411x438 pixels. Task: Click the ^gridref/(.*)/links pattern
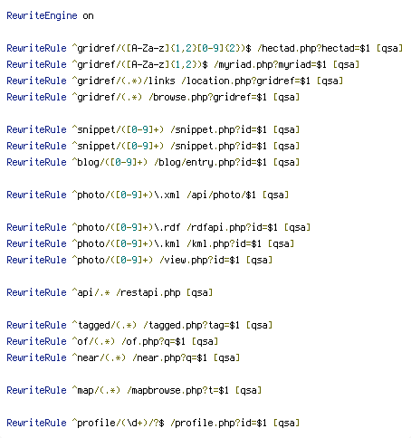click(123, 81)
